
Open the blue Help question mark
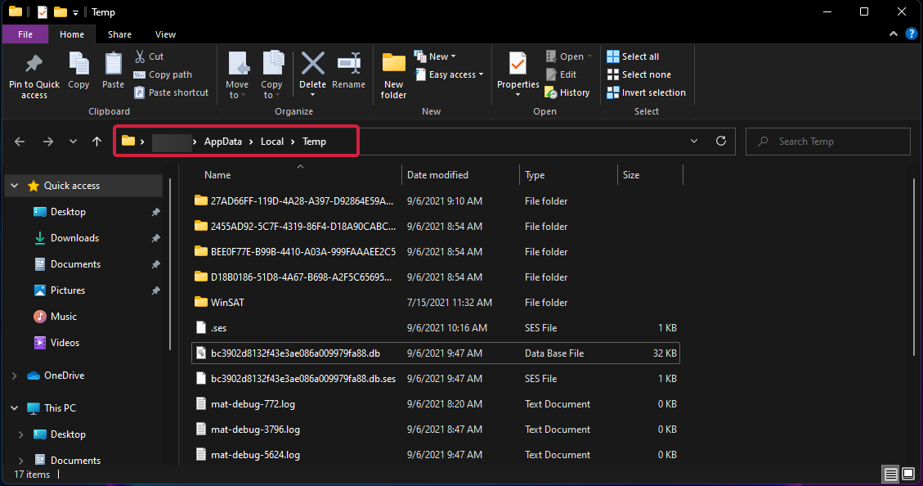point(911,34)
